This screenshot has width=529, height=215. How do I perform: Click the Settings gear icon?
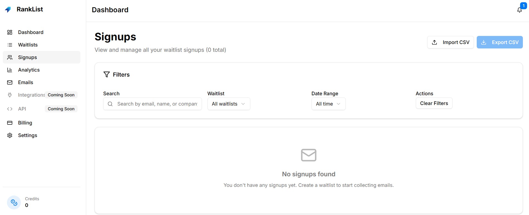point(10,135)
